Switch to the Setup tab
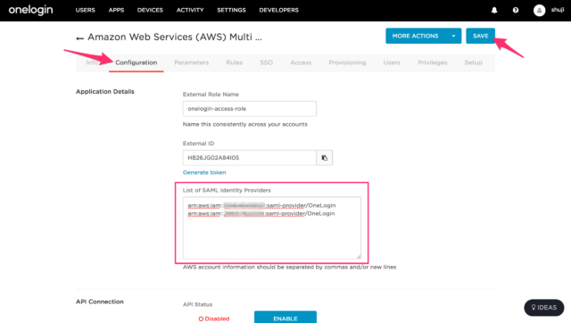The image size is (571, 323). (474, 62)
